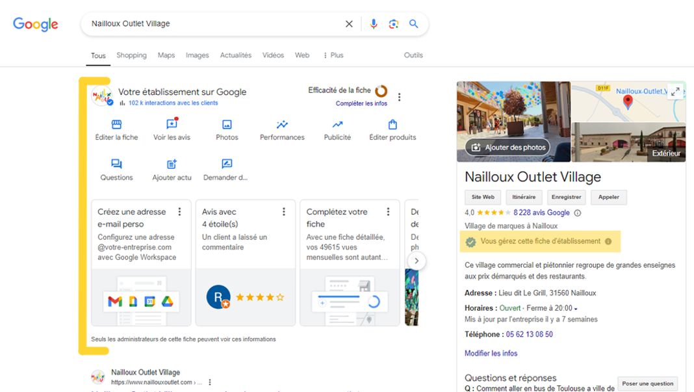Open the 8 228 avis Google link
Screen dimensions: 694x392
point(541,213)
